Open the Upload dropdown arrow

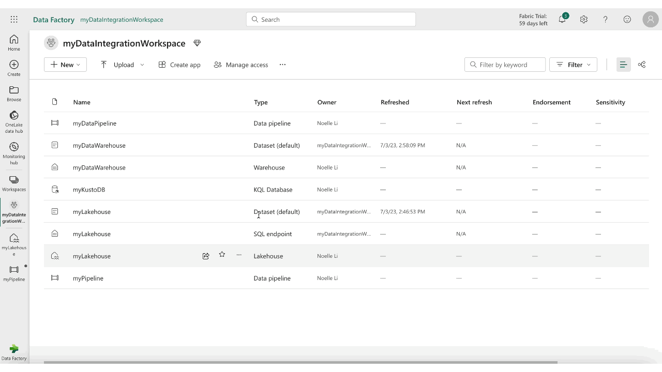click(142, 65)
